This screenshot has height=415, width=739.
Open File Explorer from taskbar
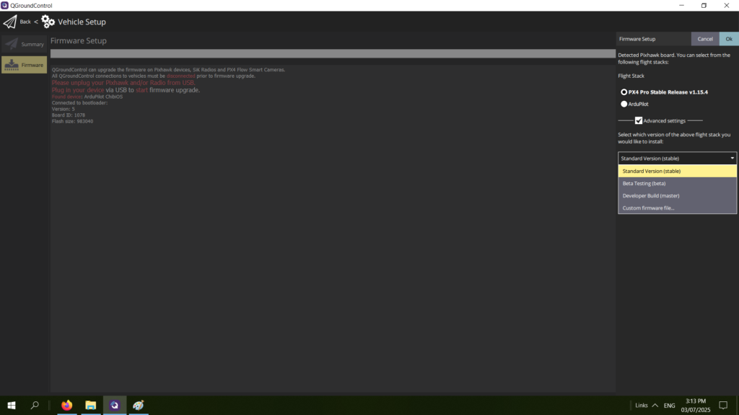(x=90, y=405)
